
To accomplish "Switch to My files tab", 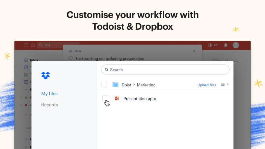I will (49, 93).
